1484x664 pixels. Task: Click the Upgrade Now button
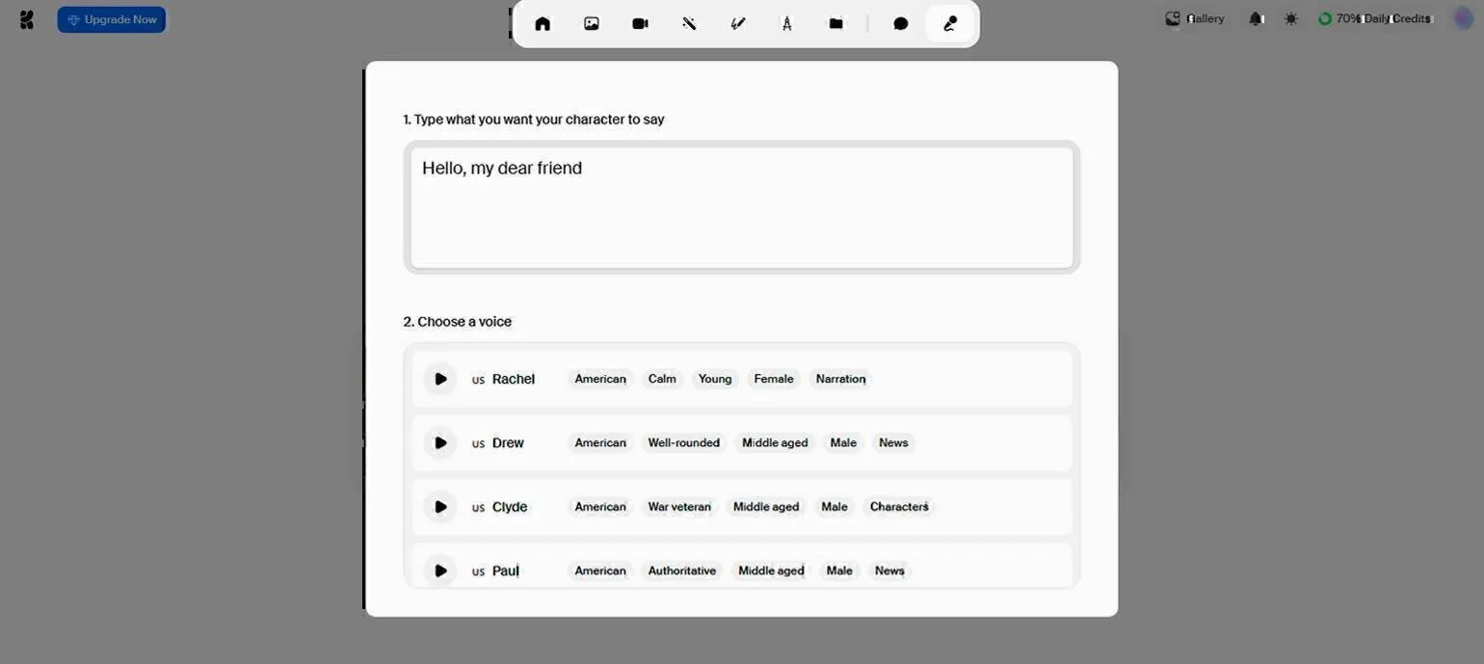click(112, 19)
